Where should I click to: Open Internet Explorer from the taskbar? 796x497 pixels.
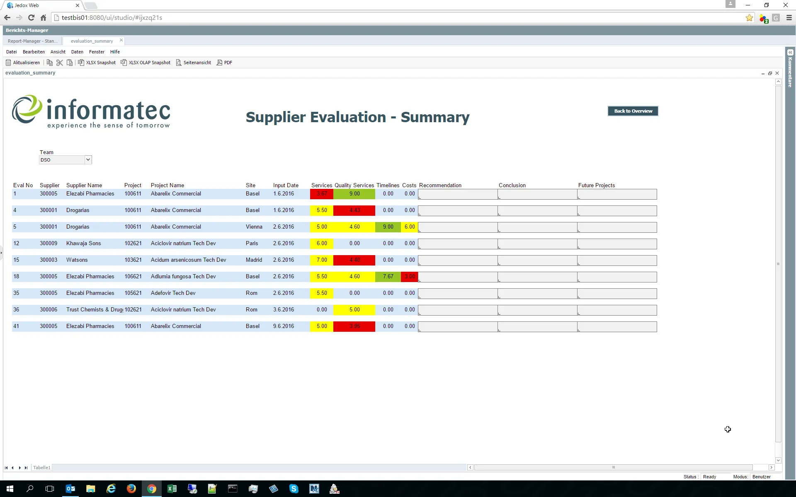[x=111, y=489]
